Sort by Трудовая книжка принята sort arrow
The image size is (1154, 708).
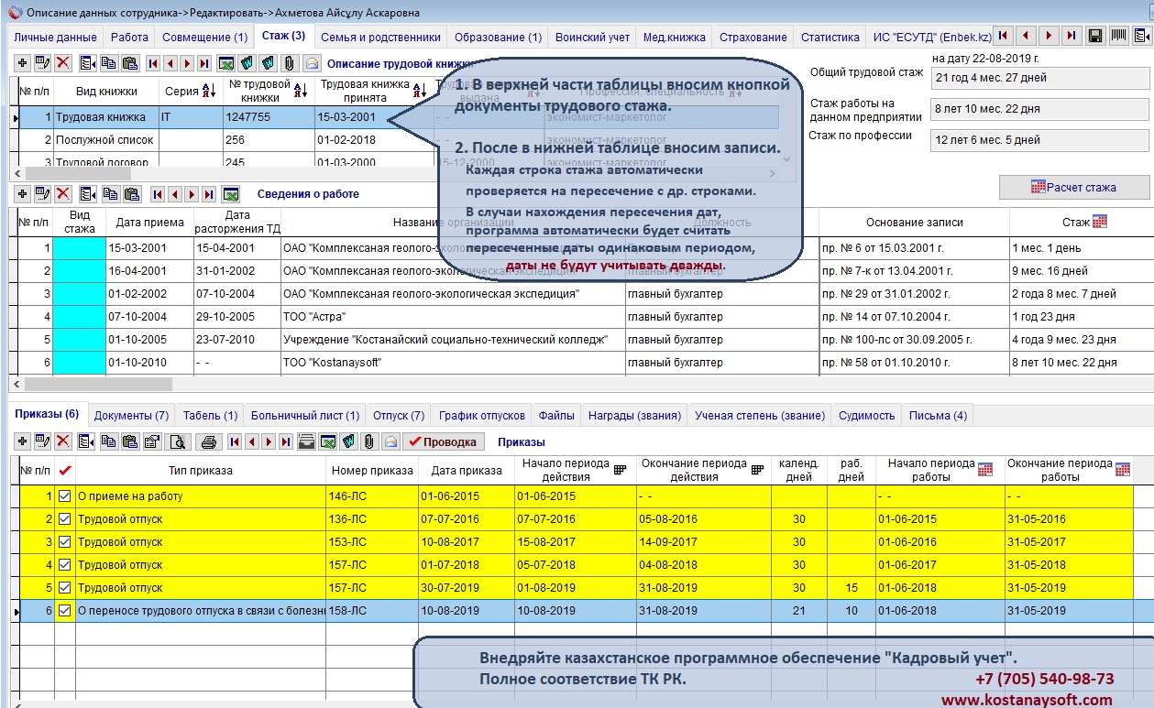[419, 91]
